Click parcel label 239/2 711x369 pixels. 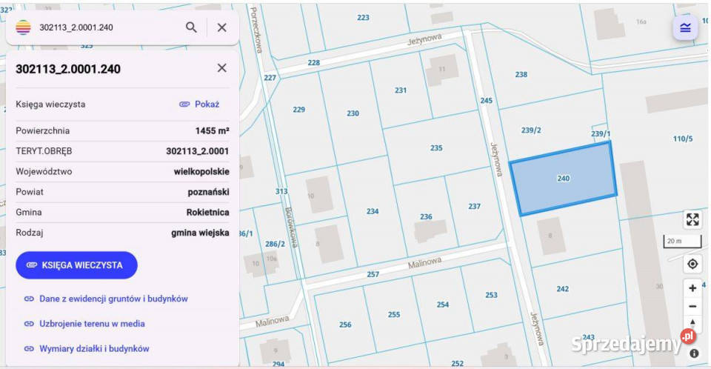[x=531, y=130]
